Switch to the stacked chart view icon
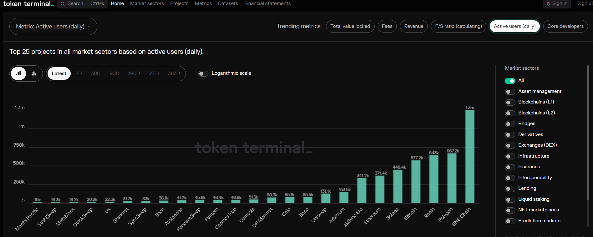 (34, 73)
